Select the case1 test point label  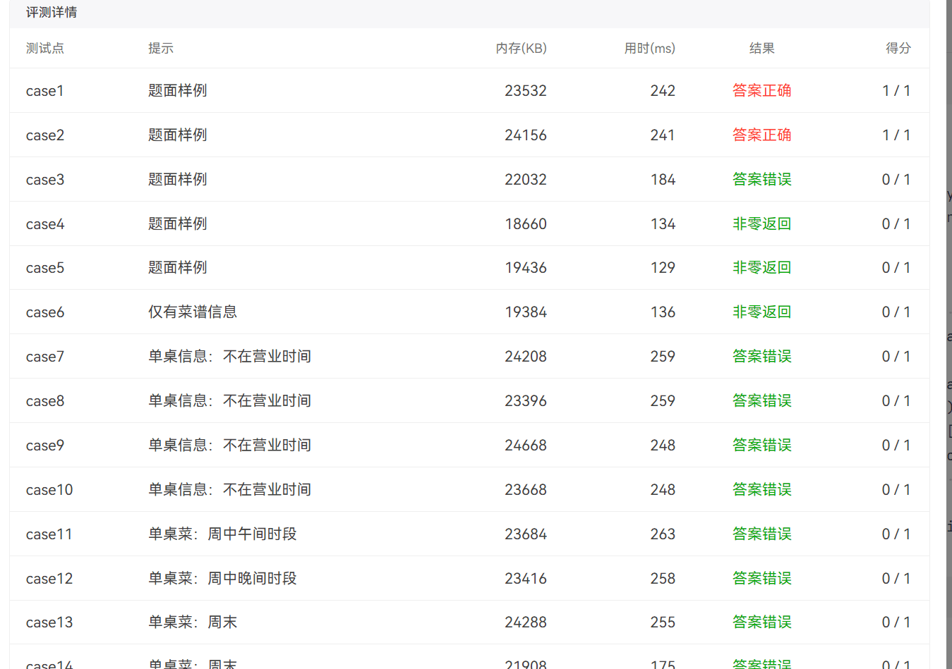44,91
